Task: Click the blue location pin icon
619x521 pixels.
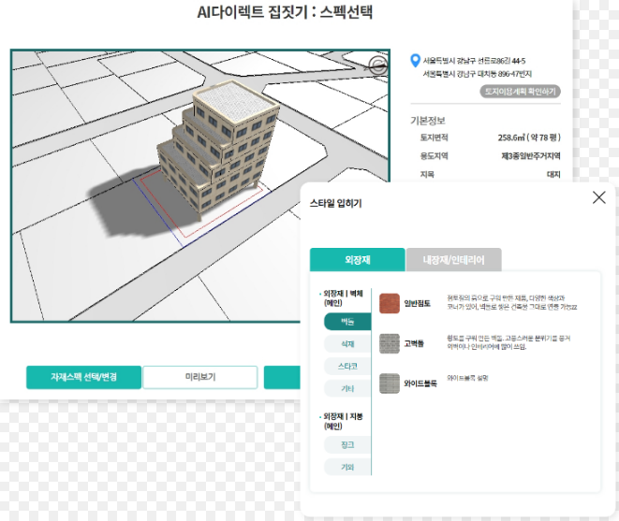Action: click(x=415, y=61)
